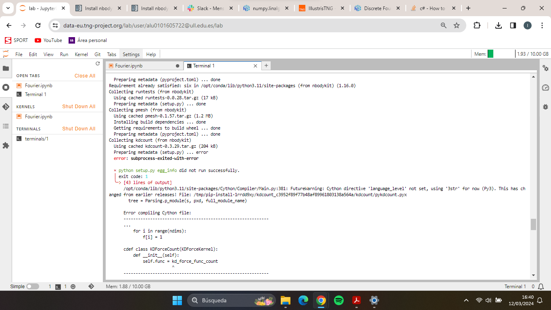Open the Área personal bookmark
The image size is (551, 310).
88,40
